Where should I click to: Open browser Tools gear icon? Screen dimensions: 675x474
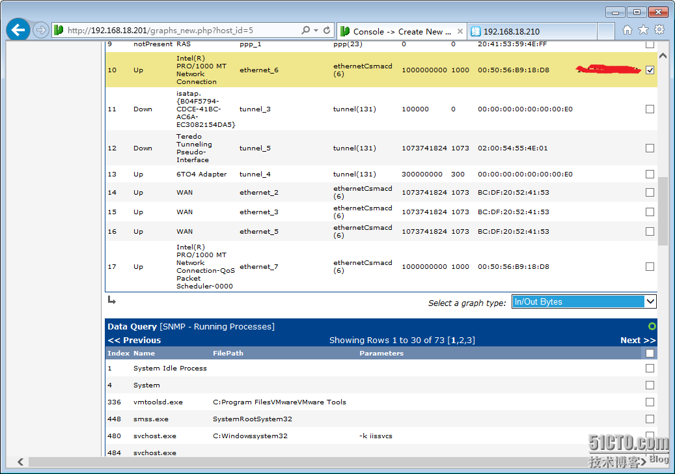point(659,30)
